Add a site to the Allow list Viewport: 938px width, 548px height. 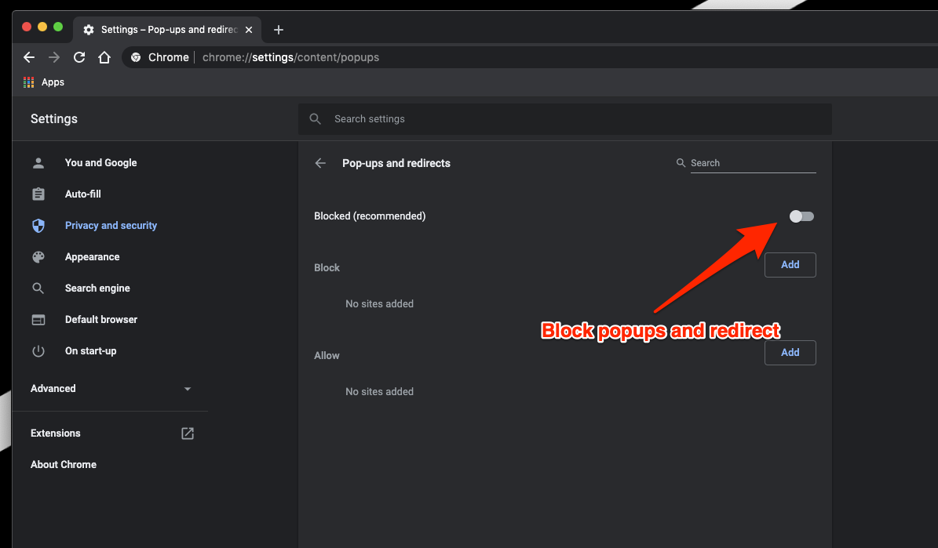pyautogui.click(x=790, y=353)
